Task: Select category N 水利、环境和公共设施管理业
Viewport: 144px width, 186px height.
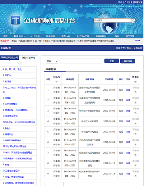Action: (18, 153)
